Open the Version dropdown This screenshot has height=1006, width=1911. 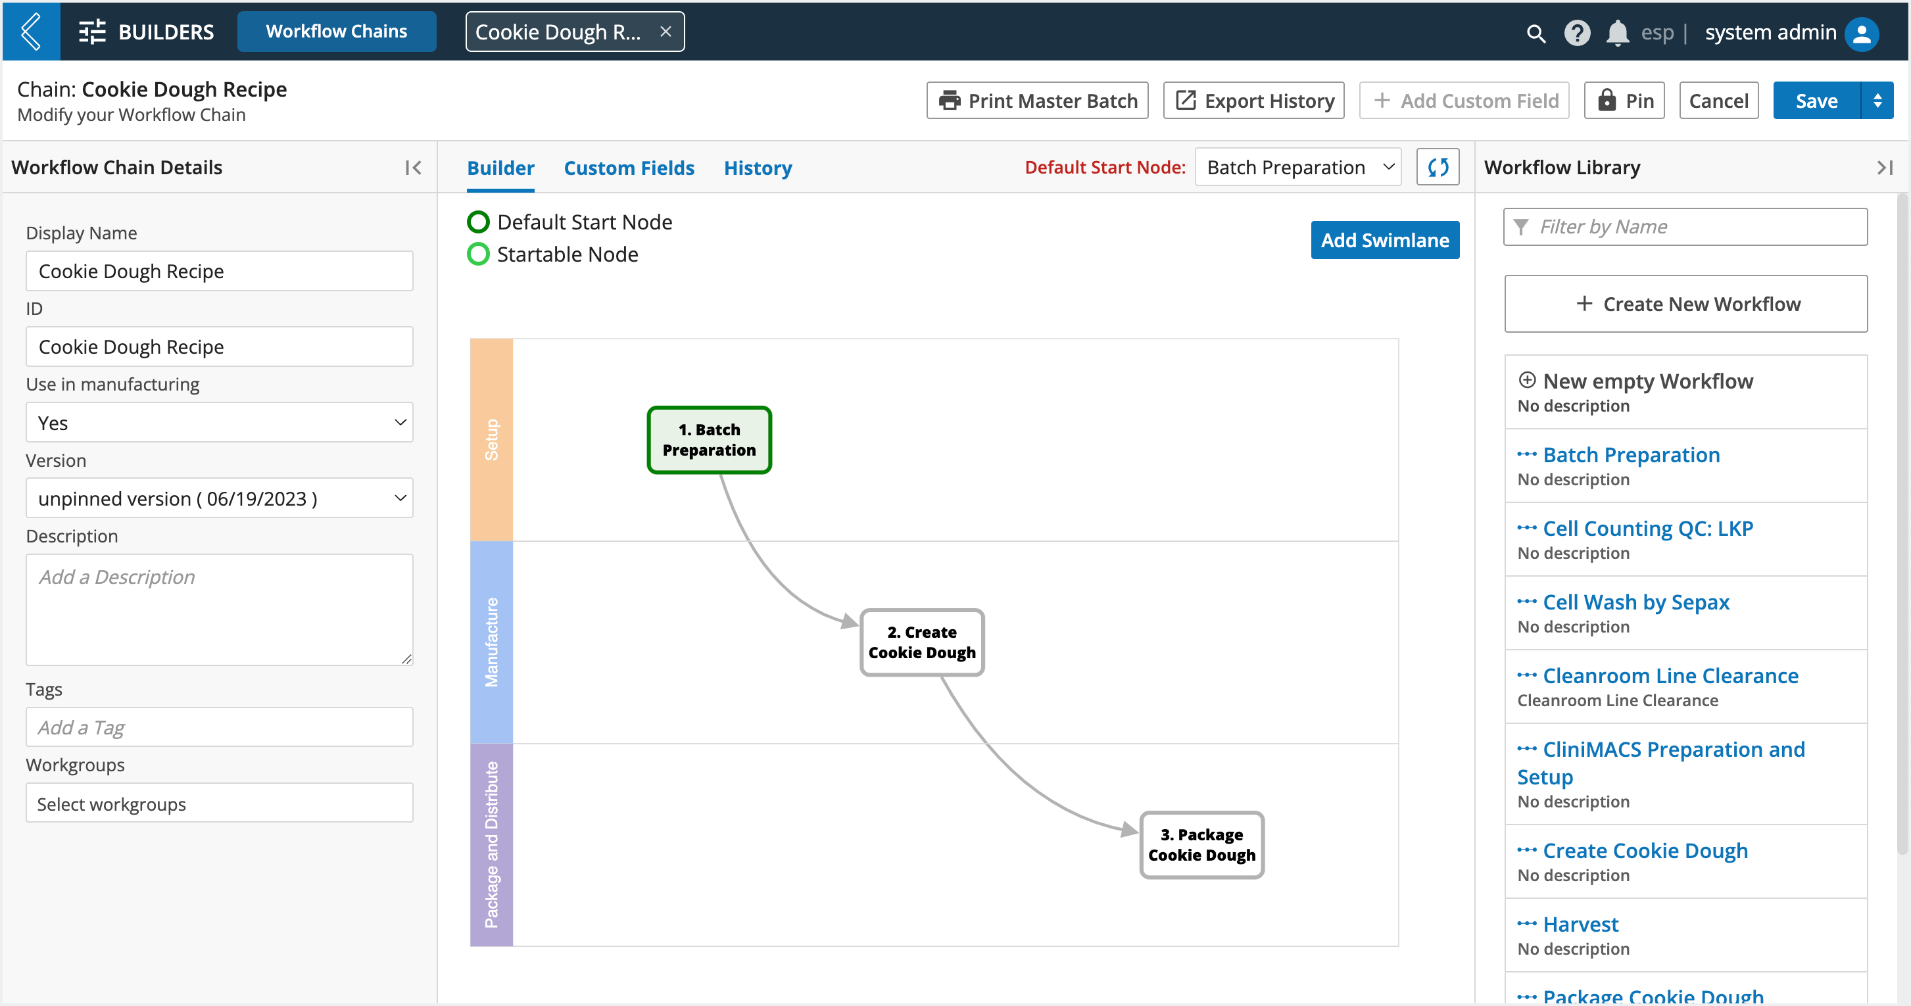coord(220,498)
